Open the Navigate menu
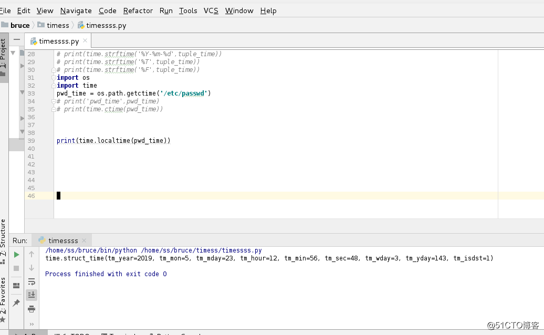544x335 pixels. tap(76, 11)
